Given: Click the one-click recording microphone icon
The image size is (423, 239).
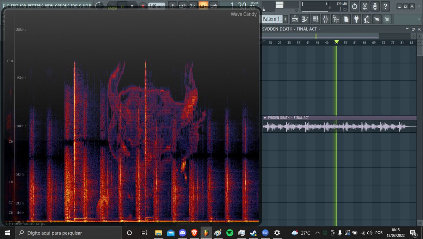Looking at the screenshot, I should [375, 6].
